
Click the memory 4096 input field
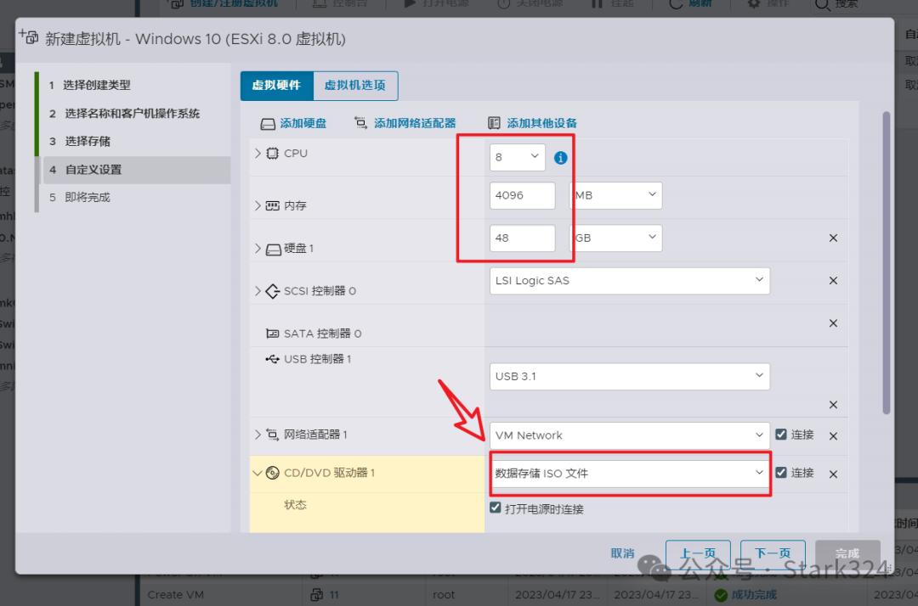(x=522, y=195)
